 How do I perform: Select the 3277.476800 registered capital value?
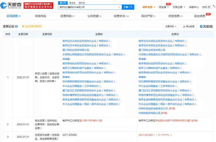tap(69, 135)
